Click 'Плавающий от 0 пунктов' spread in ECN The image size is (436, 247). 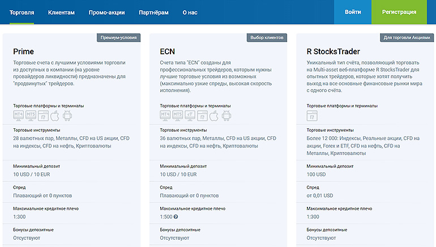coord(189,196)
